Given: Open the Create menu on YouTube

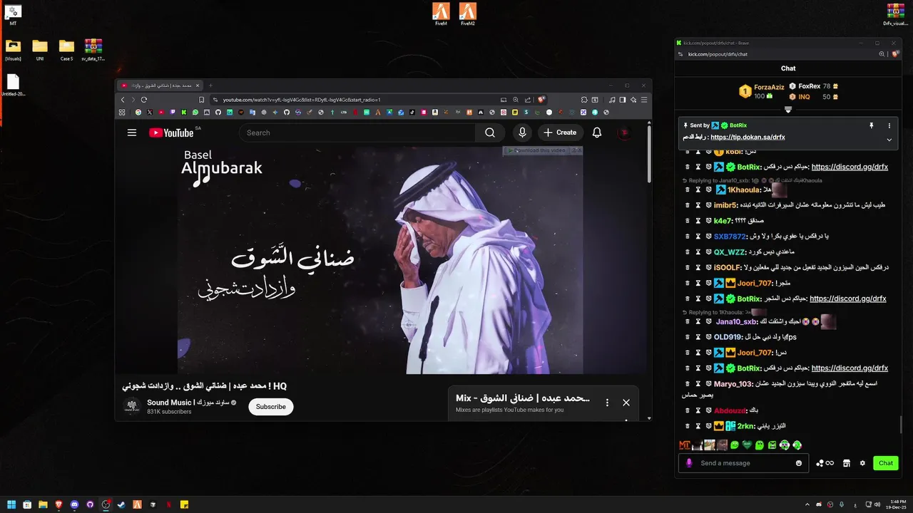Looking at the screenshot, I should click(x=560, y=133).
